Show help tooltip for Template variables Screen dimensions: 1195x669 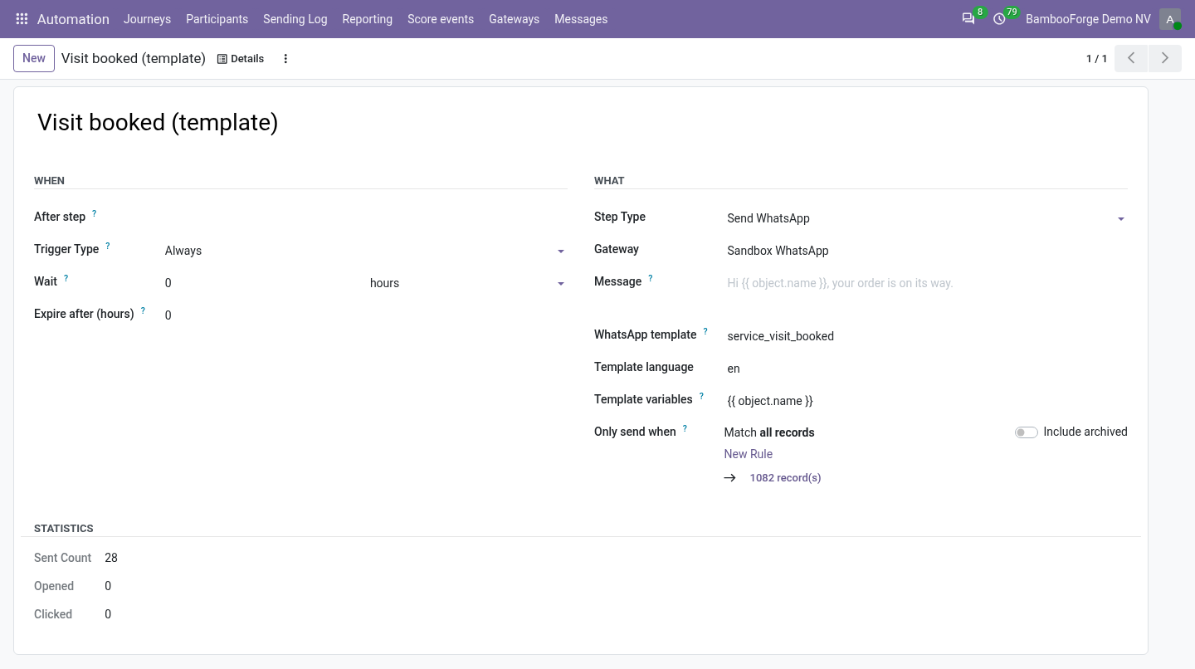[701, 396]
